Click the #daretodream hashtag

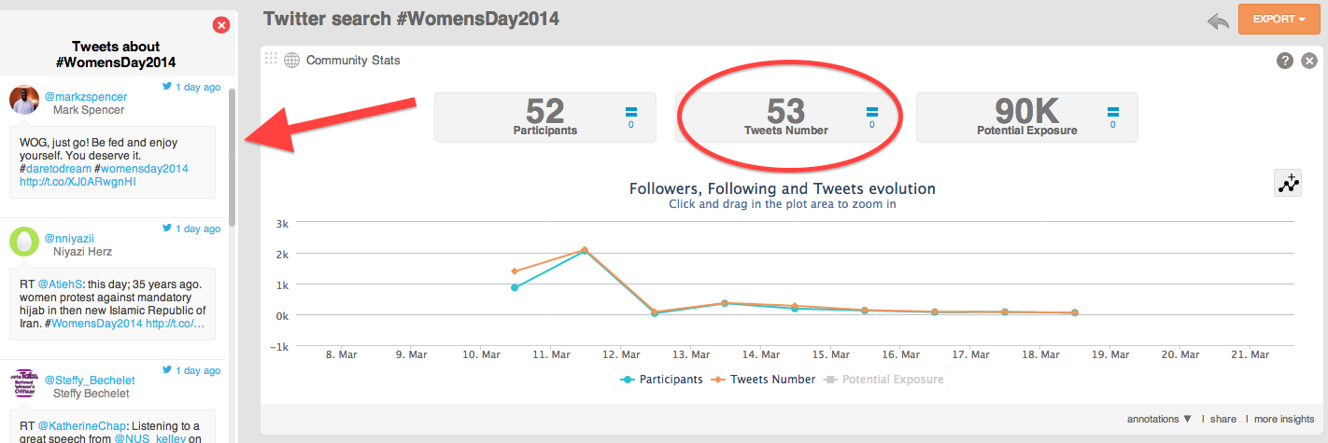pos(55,169)
